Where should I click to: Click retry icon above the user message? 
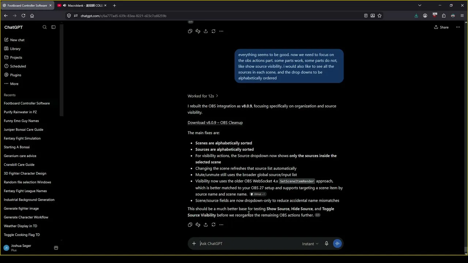[x=214, y=31]
